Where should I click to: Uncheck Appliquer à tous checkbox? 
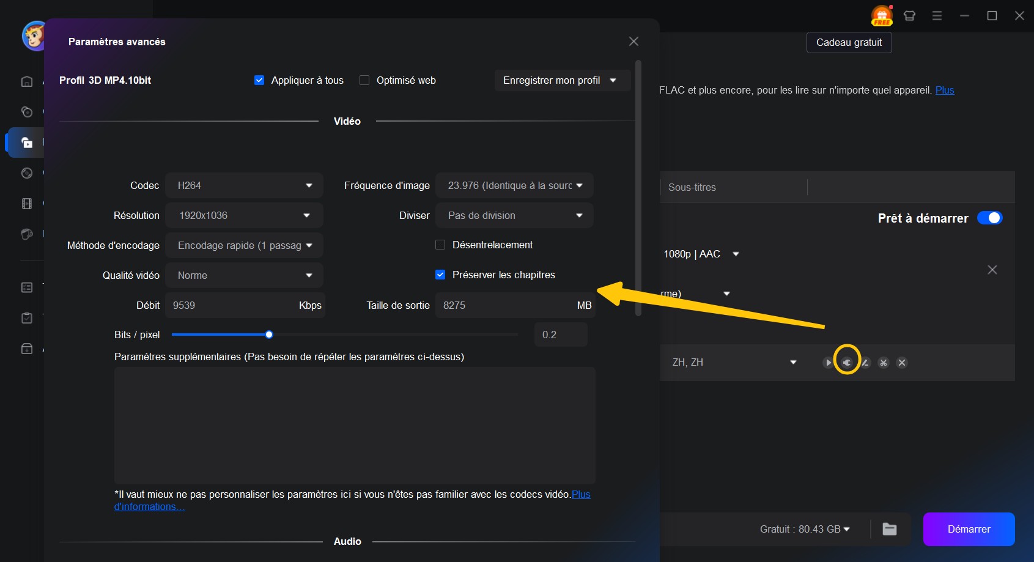259,80
